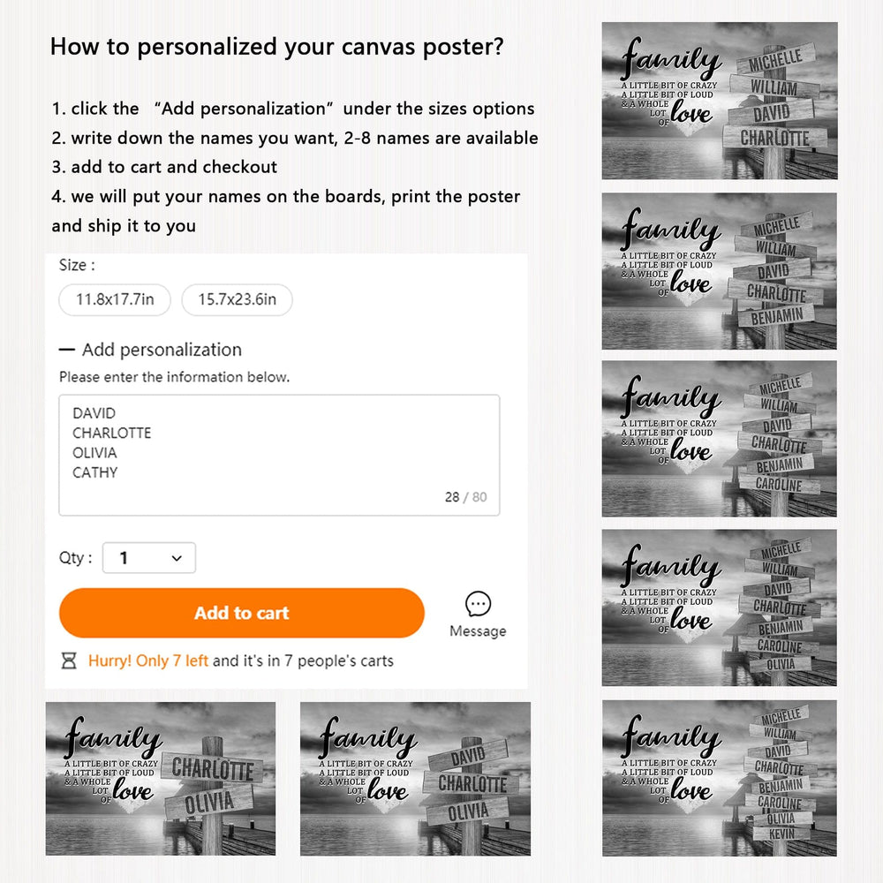Viewport: 883px width, 883px height.
Task: Open the Qty dropdown
Action: coord(149,558)
